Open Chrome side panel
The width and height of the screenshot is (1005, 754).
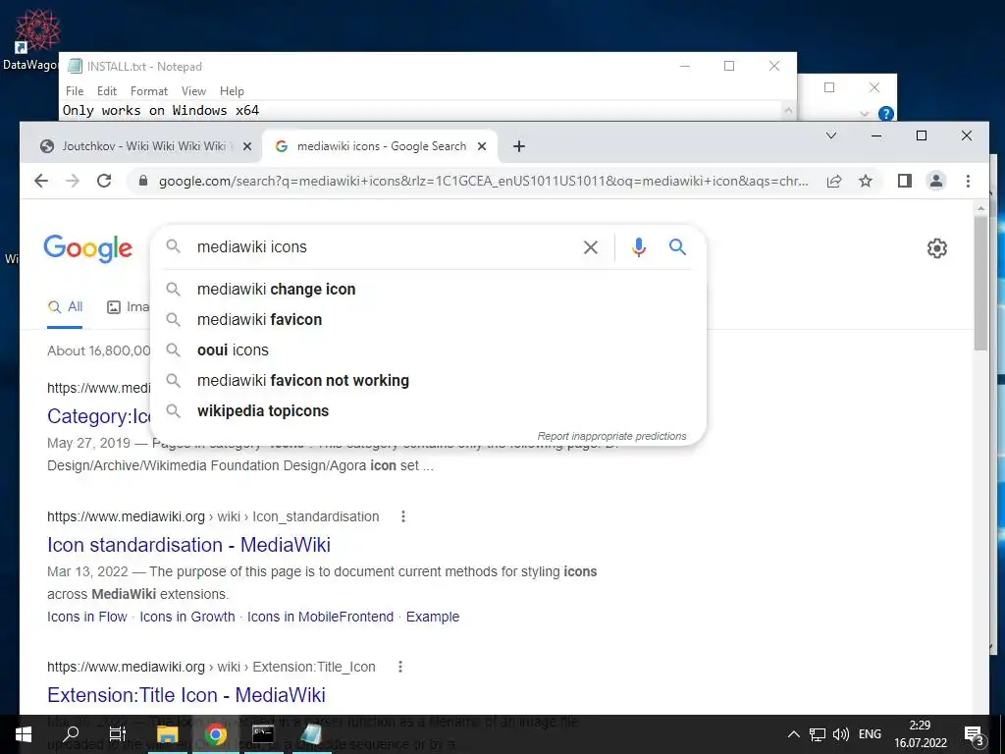pos(904,182)
